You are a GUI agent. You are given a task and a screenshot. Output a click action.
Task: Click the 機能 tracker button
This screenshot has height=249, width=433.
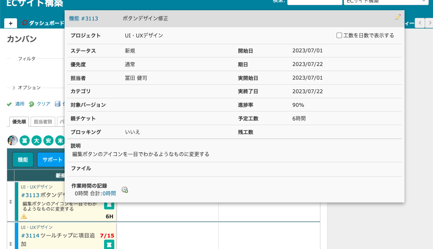point(23,160)
